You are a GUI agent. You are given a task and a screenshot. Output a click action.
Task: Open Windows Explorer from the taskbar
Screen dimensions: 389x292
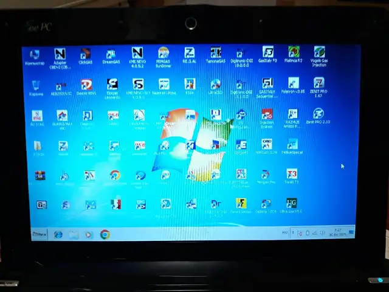74,235
